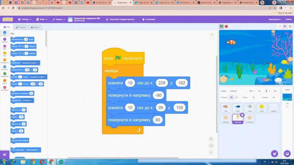Click the project title field 'Додаткове завдання №3'

pos(87,18)
